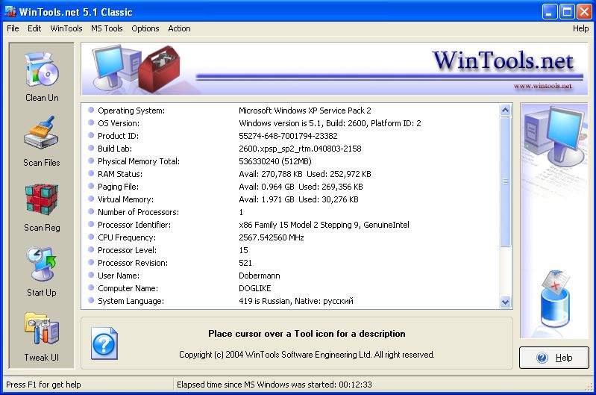The image size is (596, 395).
Task: Click the copyright text line
Action: (x=307, y=355)
